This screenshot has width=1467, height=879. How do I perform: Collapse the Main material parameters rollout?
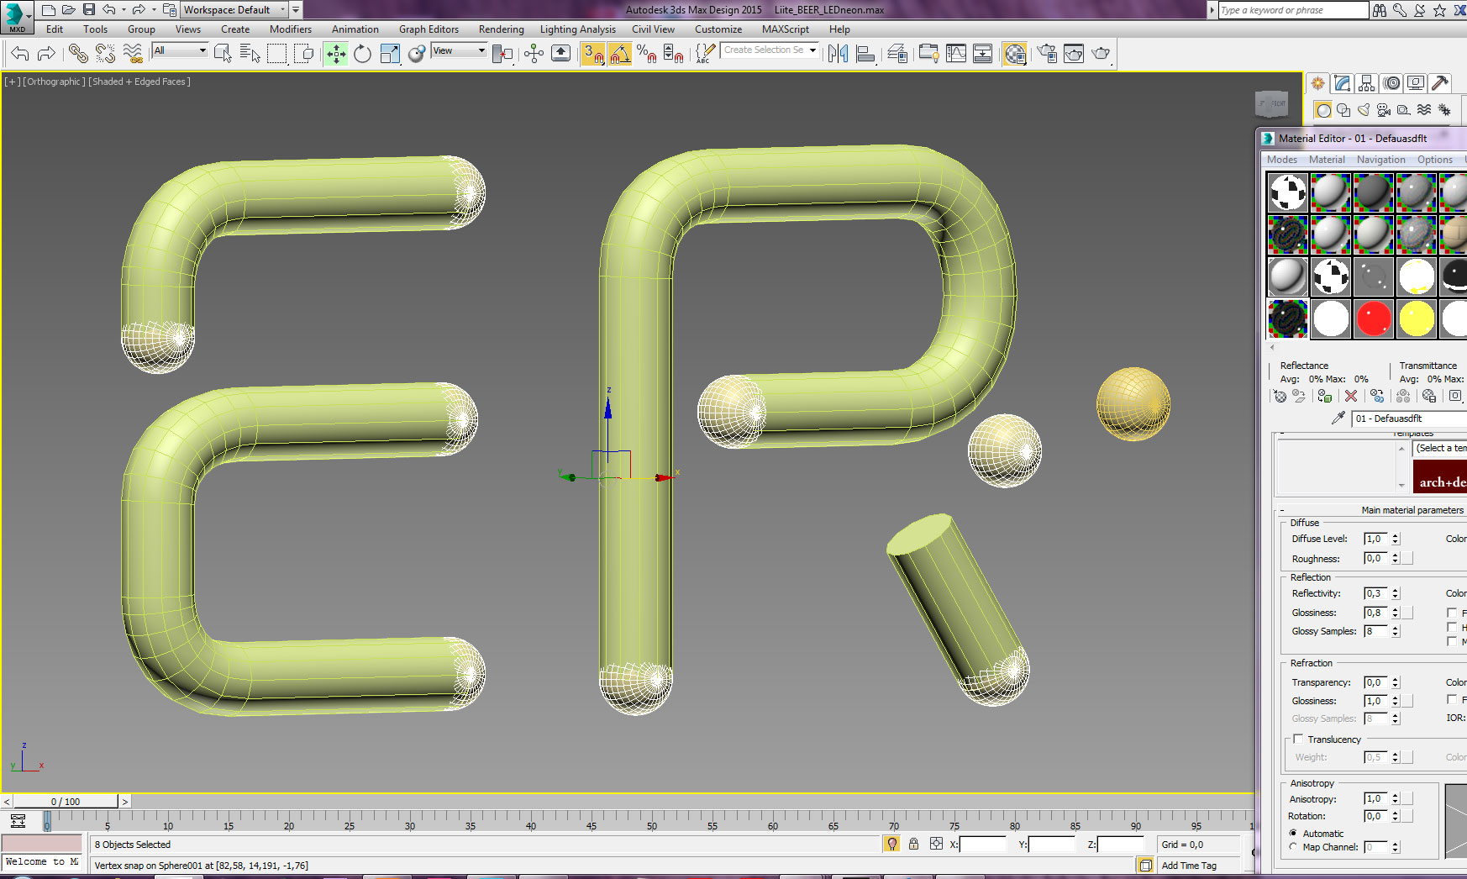[x=1412, y=510]
